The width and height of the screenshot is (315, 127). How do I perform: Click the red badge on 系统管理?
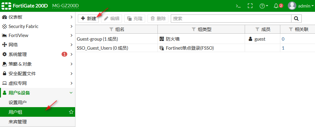[64, 54]
